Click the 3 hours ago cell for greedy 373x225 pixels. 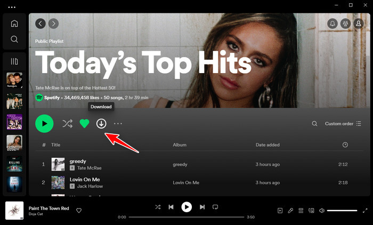point(267,165)
